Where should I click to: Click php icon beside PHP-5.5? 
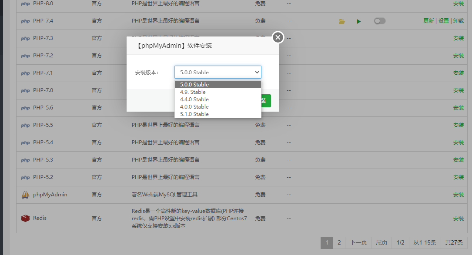(x=25, y=126)
